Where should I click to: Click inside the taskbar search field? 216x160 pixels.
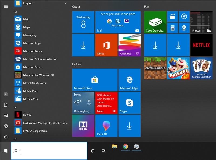coord(49,151)
